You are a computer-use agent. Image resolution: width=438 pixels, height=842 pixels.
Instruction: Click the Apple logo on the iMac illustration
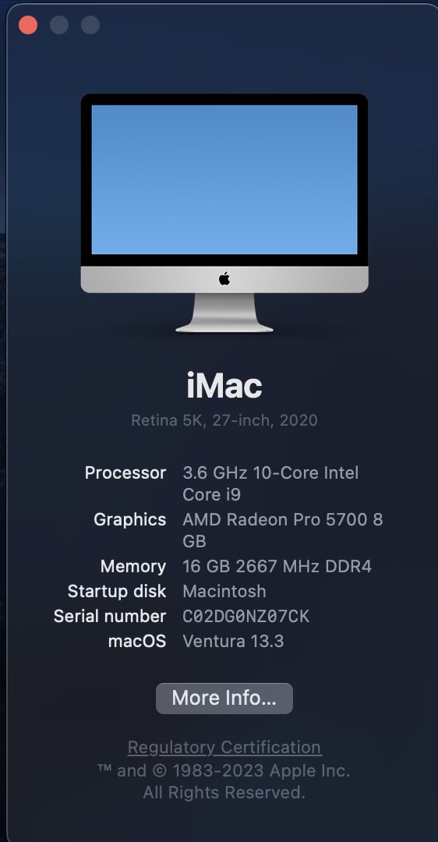coord(224,278)
